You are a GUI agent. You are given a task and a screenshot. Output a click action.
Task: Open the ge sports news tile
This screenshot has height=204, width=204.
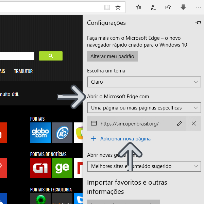click(62, 168)
